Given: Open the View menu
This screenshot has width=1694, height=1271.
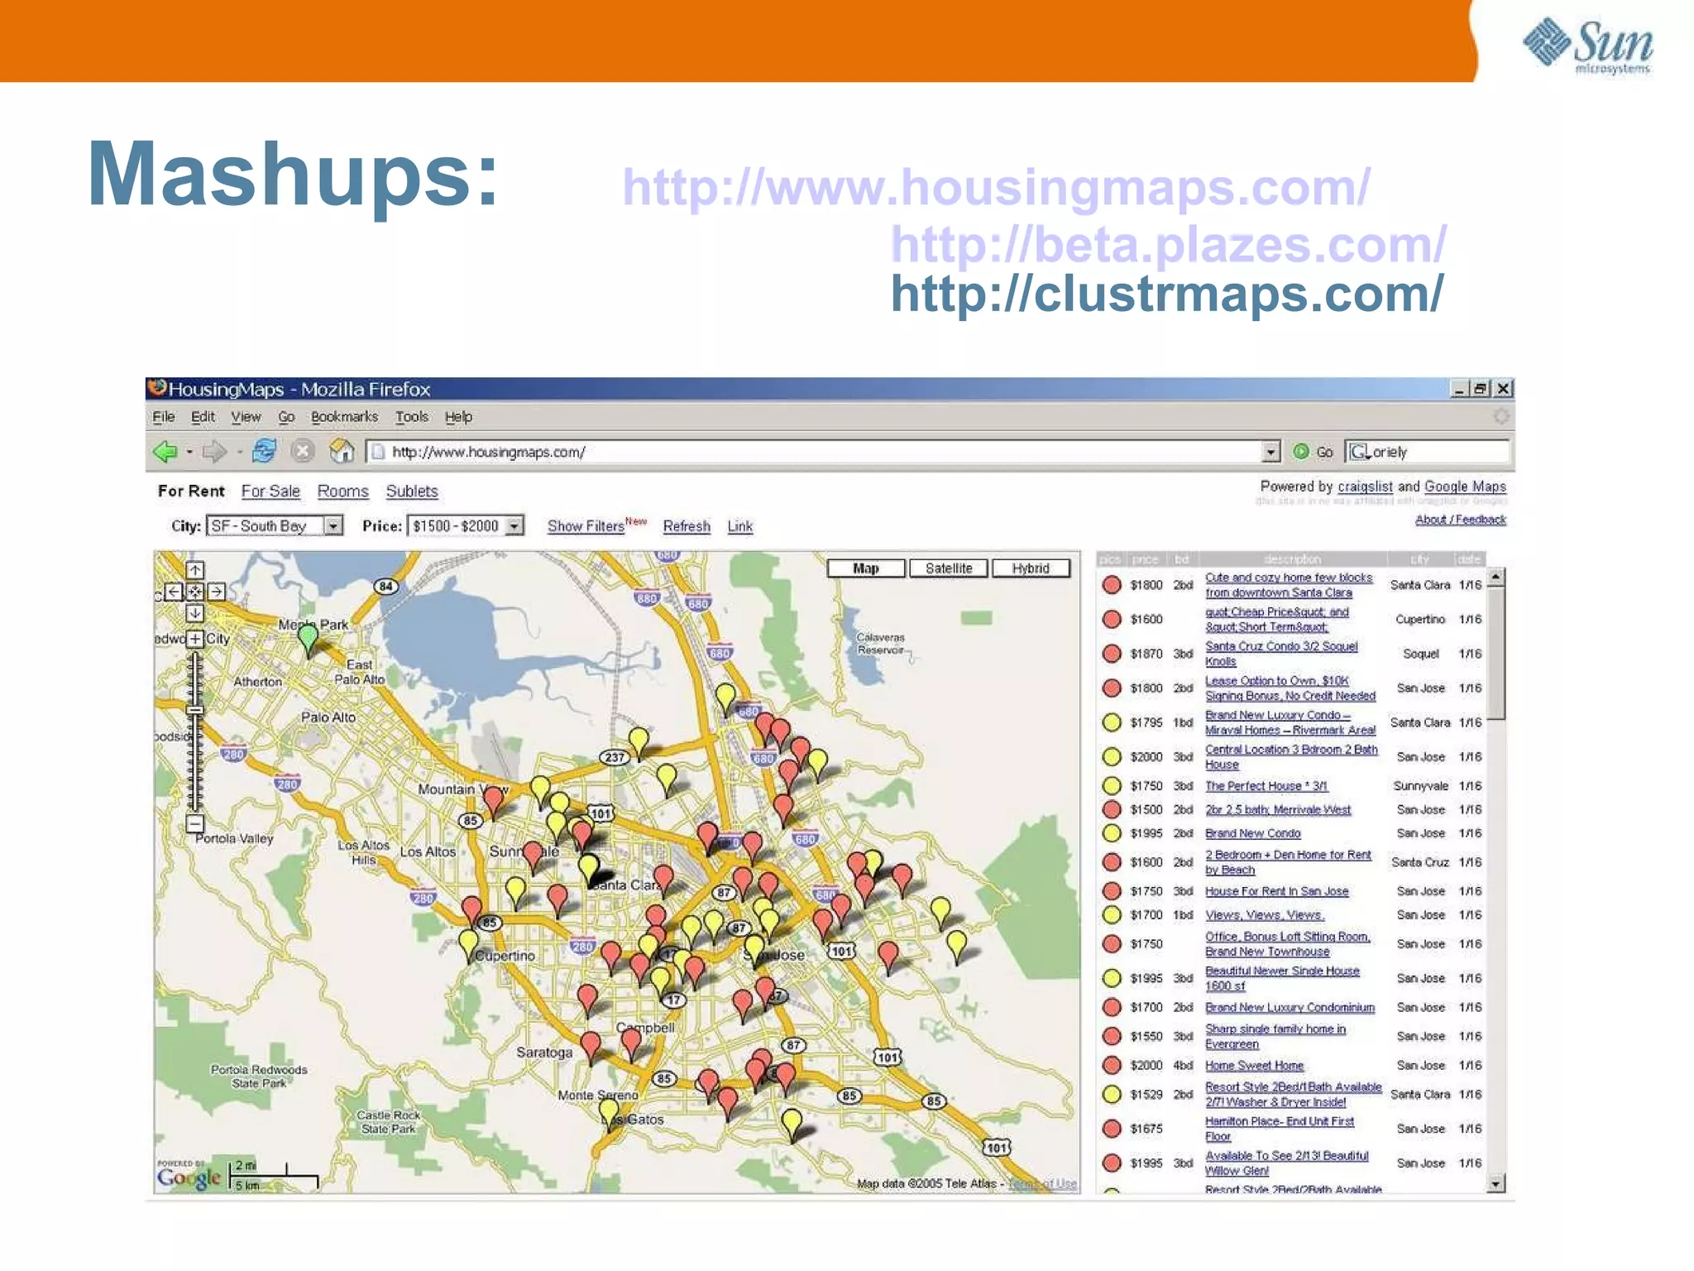Looking at the screenshot, I should (x=246, y=417).
